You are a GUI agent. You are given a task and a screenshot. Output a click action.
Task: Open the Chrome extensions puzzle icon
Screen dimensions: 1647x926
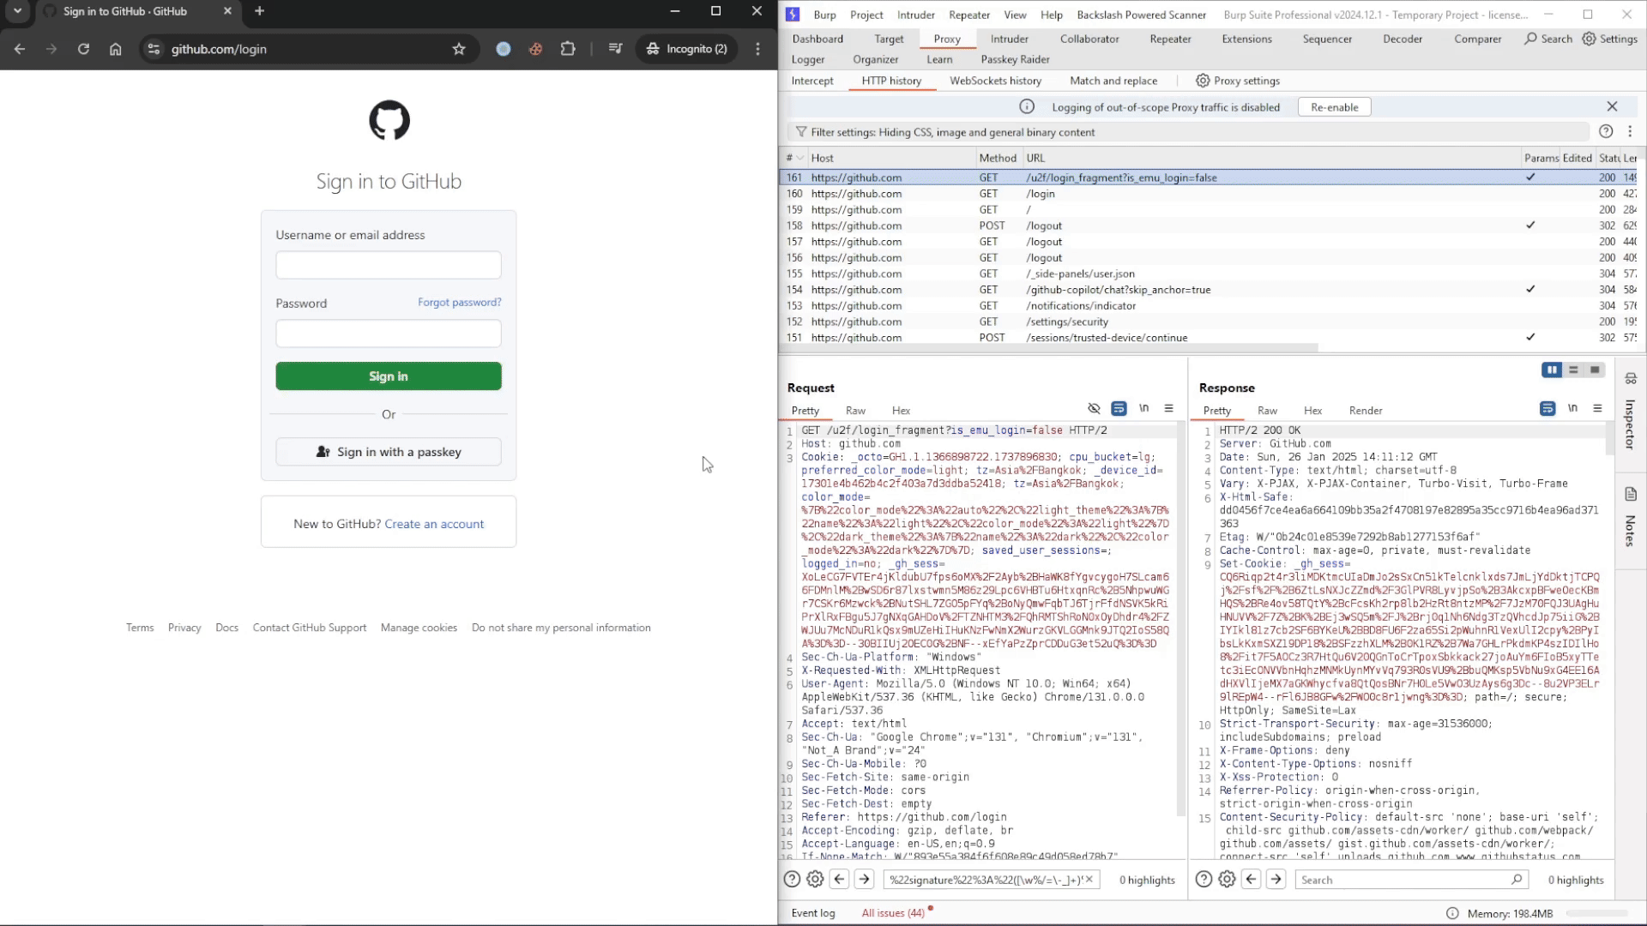click(568, 49)
